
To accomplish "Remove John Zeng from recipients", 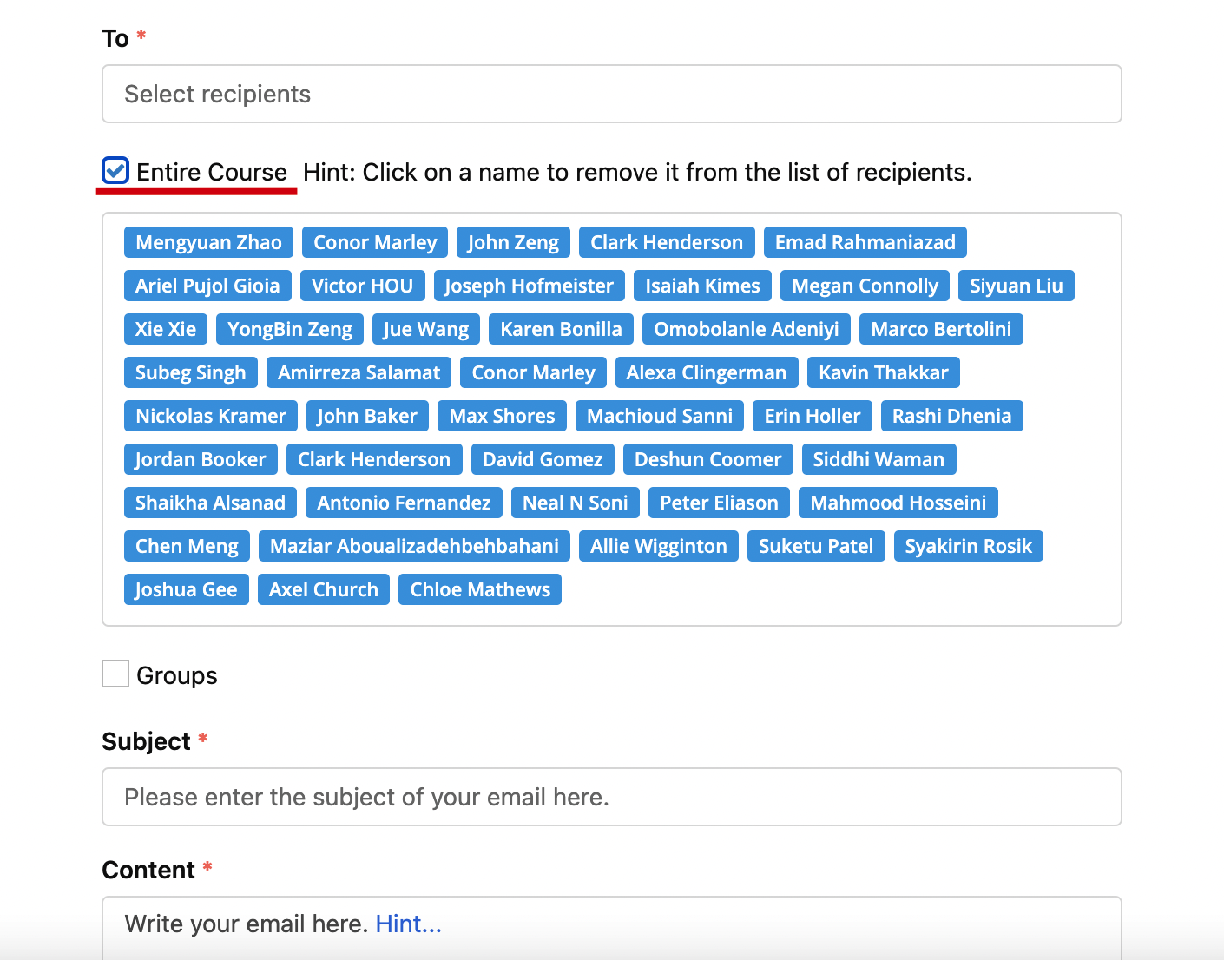I will coord(513,242).
